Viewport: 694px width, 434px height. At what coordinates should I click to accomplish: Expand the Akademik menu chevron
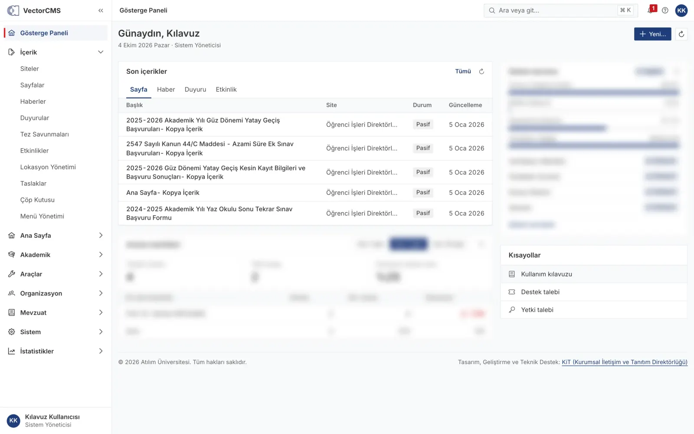pyautogui.click(x=101, y=255)
